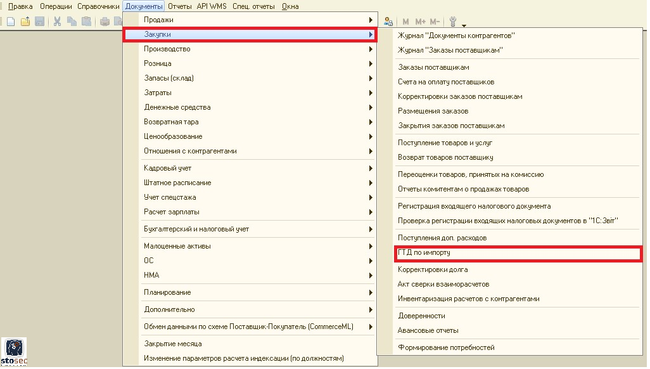Screen dimensions: 650x369
Task: Click the new document toolbar icon
Action: click(11, 22)
